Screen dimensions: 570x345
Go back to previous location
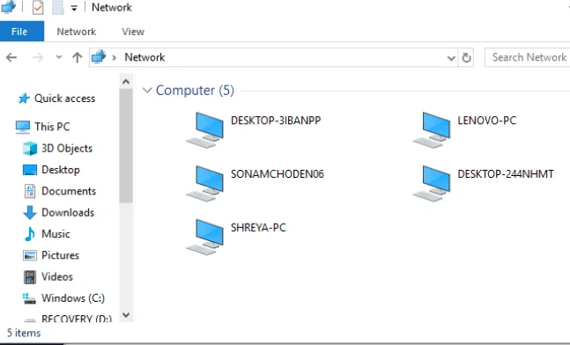click(x=11, y=57)
